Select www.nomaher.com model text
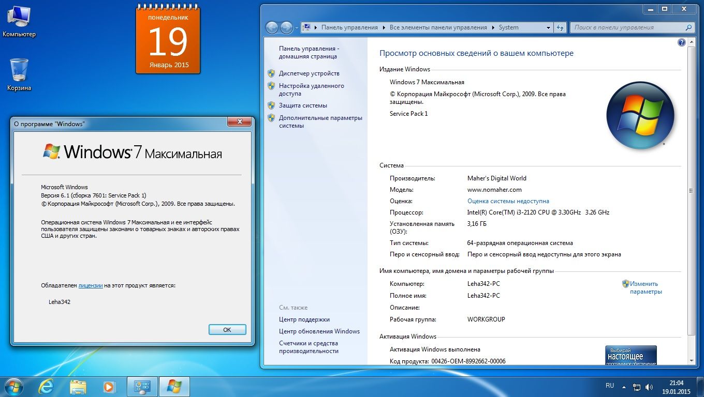This screenshot has height=397, width=704. click(x=494, y=190)
